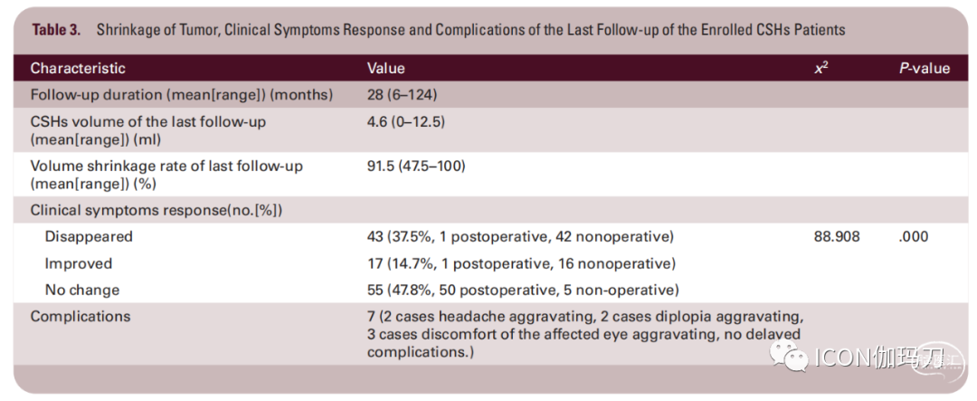
Task: Click the "Clinical symptoms response" section row
Action: point(157,210)
